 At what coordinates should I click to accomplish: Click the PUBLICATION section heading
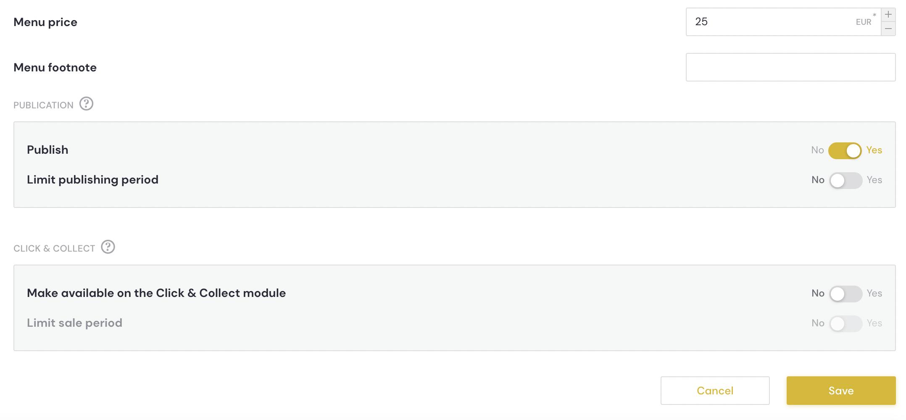click(43, 105)
